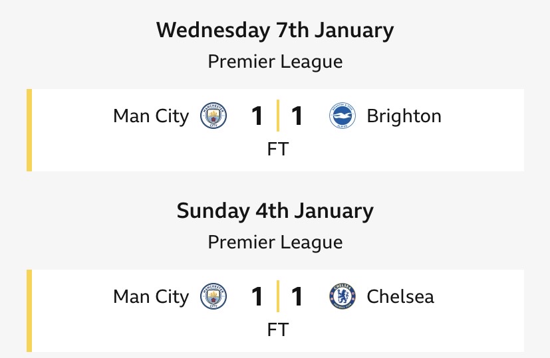This screenshot has height=358, width=550.
Task: Click Man City's score against Chelsea
Action: (x=257, y=296)
